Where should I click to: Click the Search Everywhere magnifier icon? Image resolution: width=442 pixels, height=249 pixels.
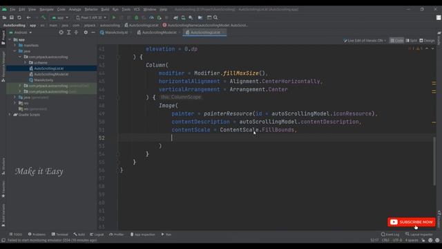point(215,17)
